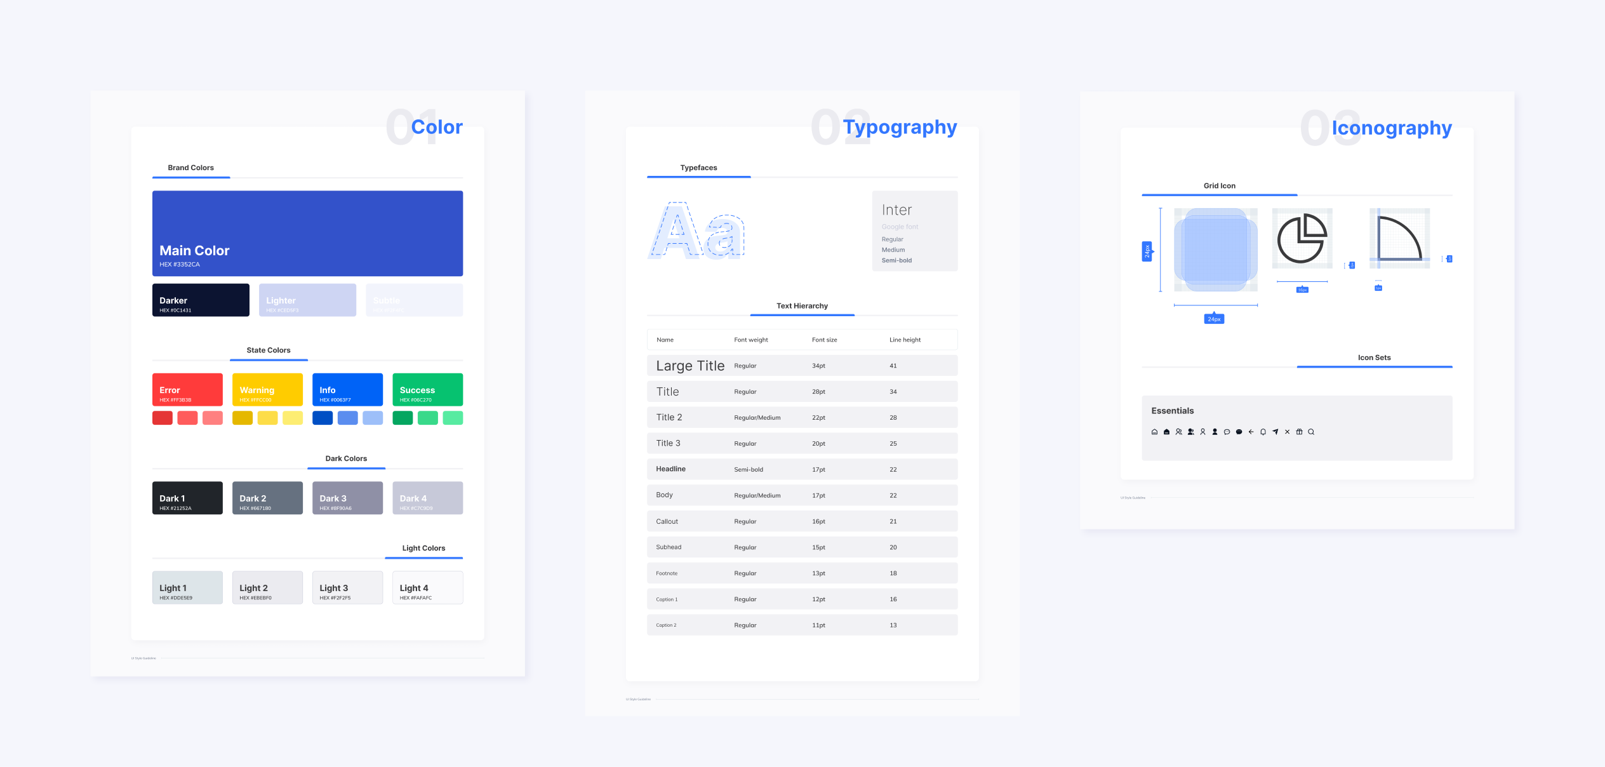The width and height of the screenshot is (1605, 767).
Task: Expand the Brand Colors section
Action: pos(191,168)
